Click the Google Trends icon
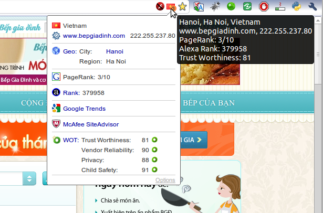Screen dimensions: 323x213 [56, 108]
